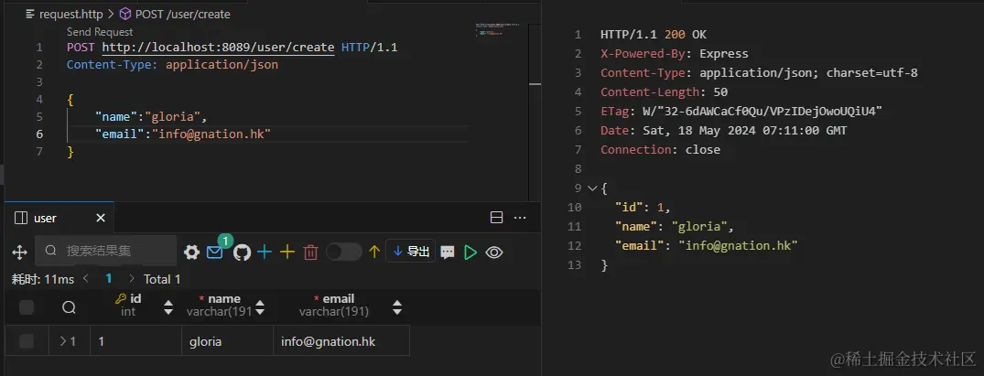The image size is (984, 376).
Task: Click the Send Request link
Action: (x=100, y=32)
